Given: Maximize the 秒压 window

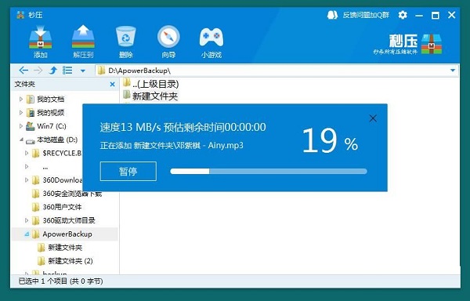Looking at the screenshot, I should tap(436, 16).
